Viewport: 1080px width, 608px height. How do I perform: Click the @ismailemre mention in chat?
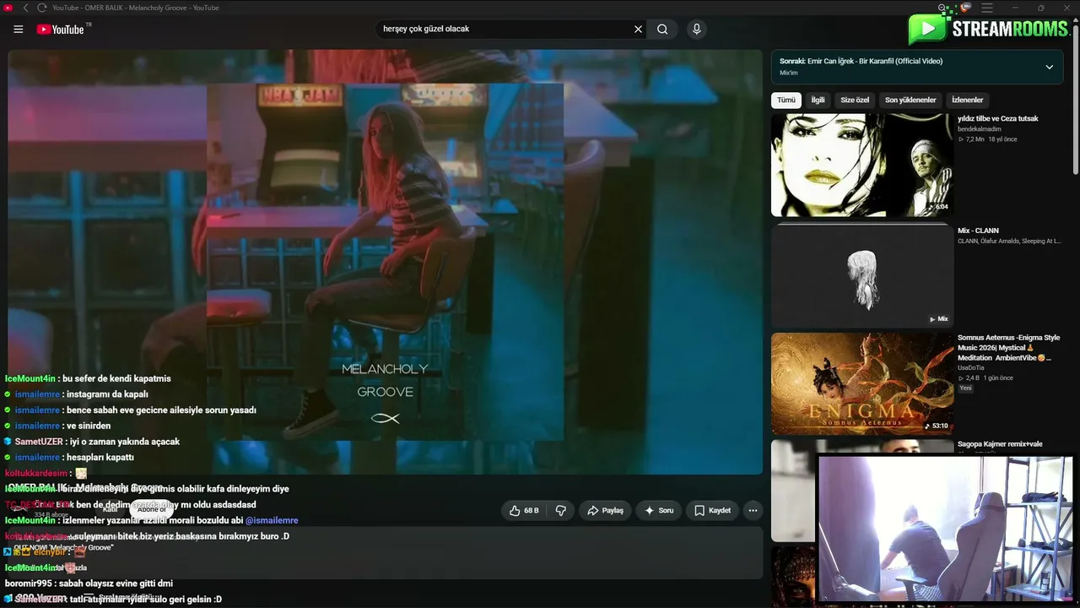272,520
